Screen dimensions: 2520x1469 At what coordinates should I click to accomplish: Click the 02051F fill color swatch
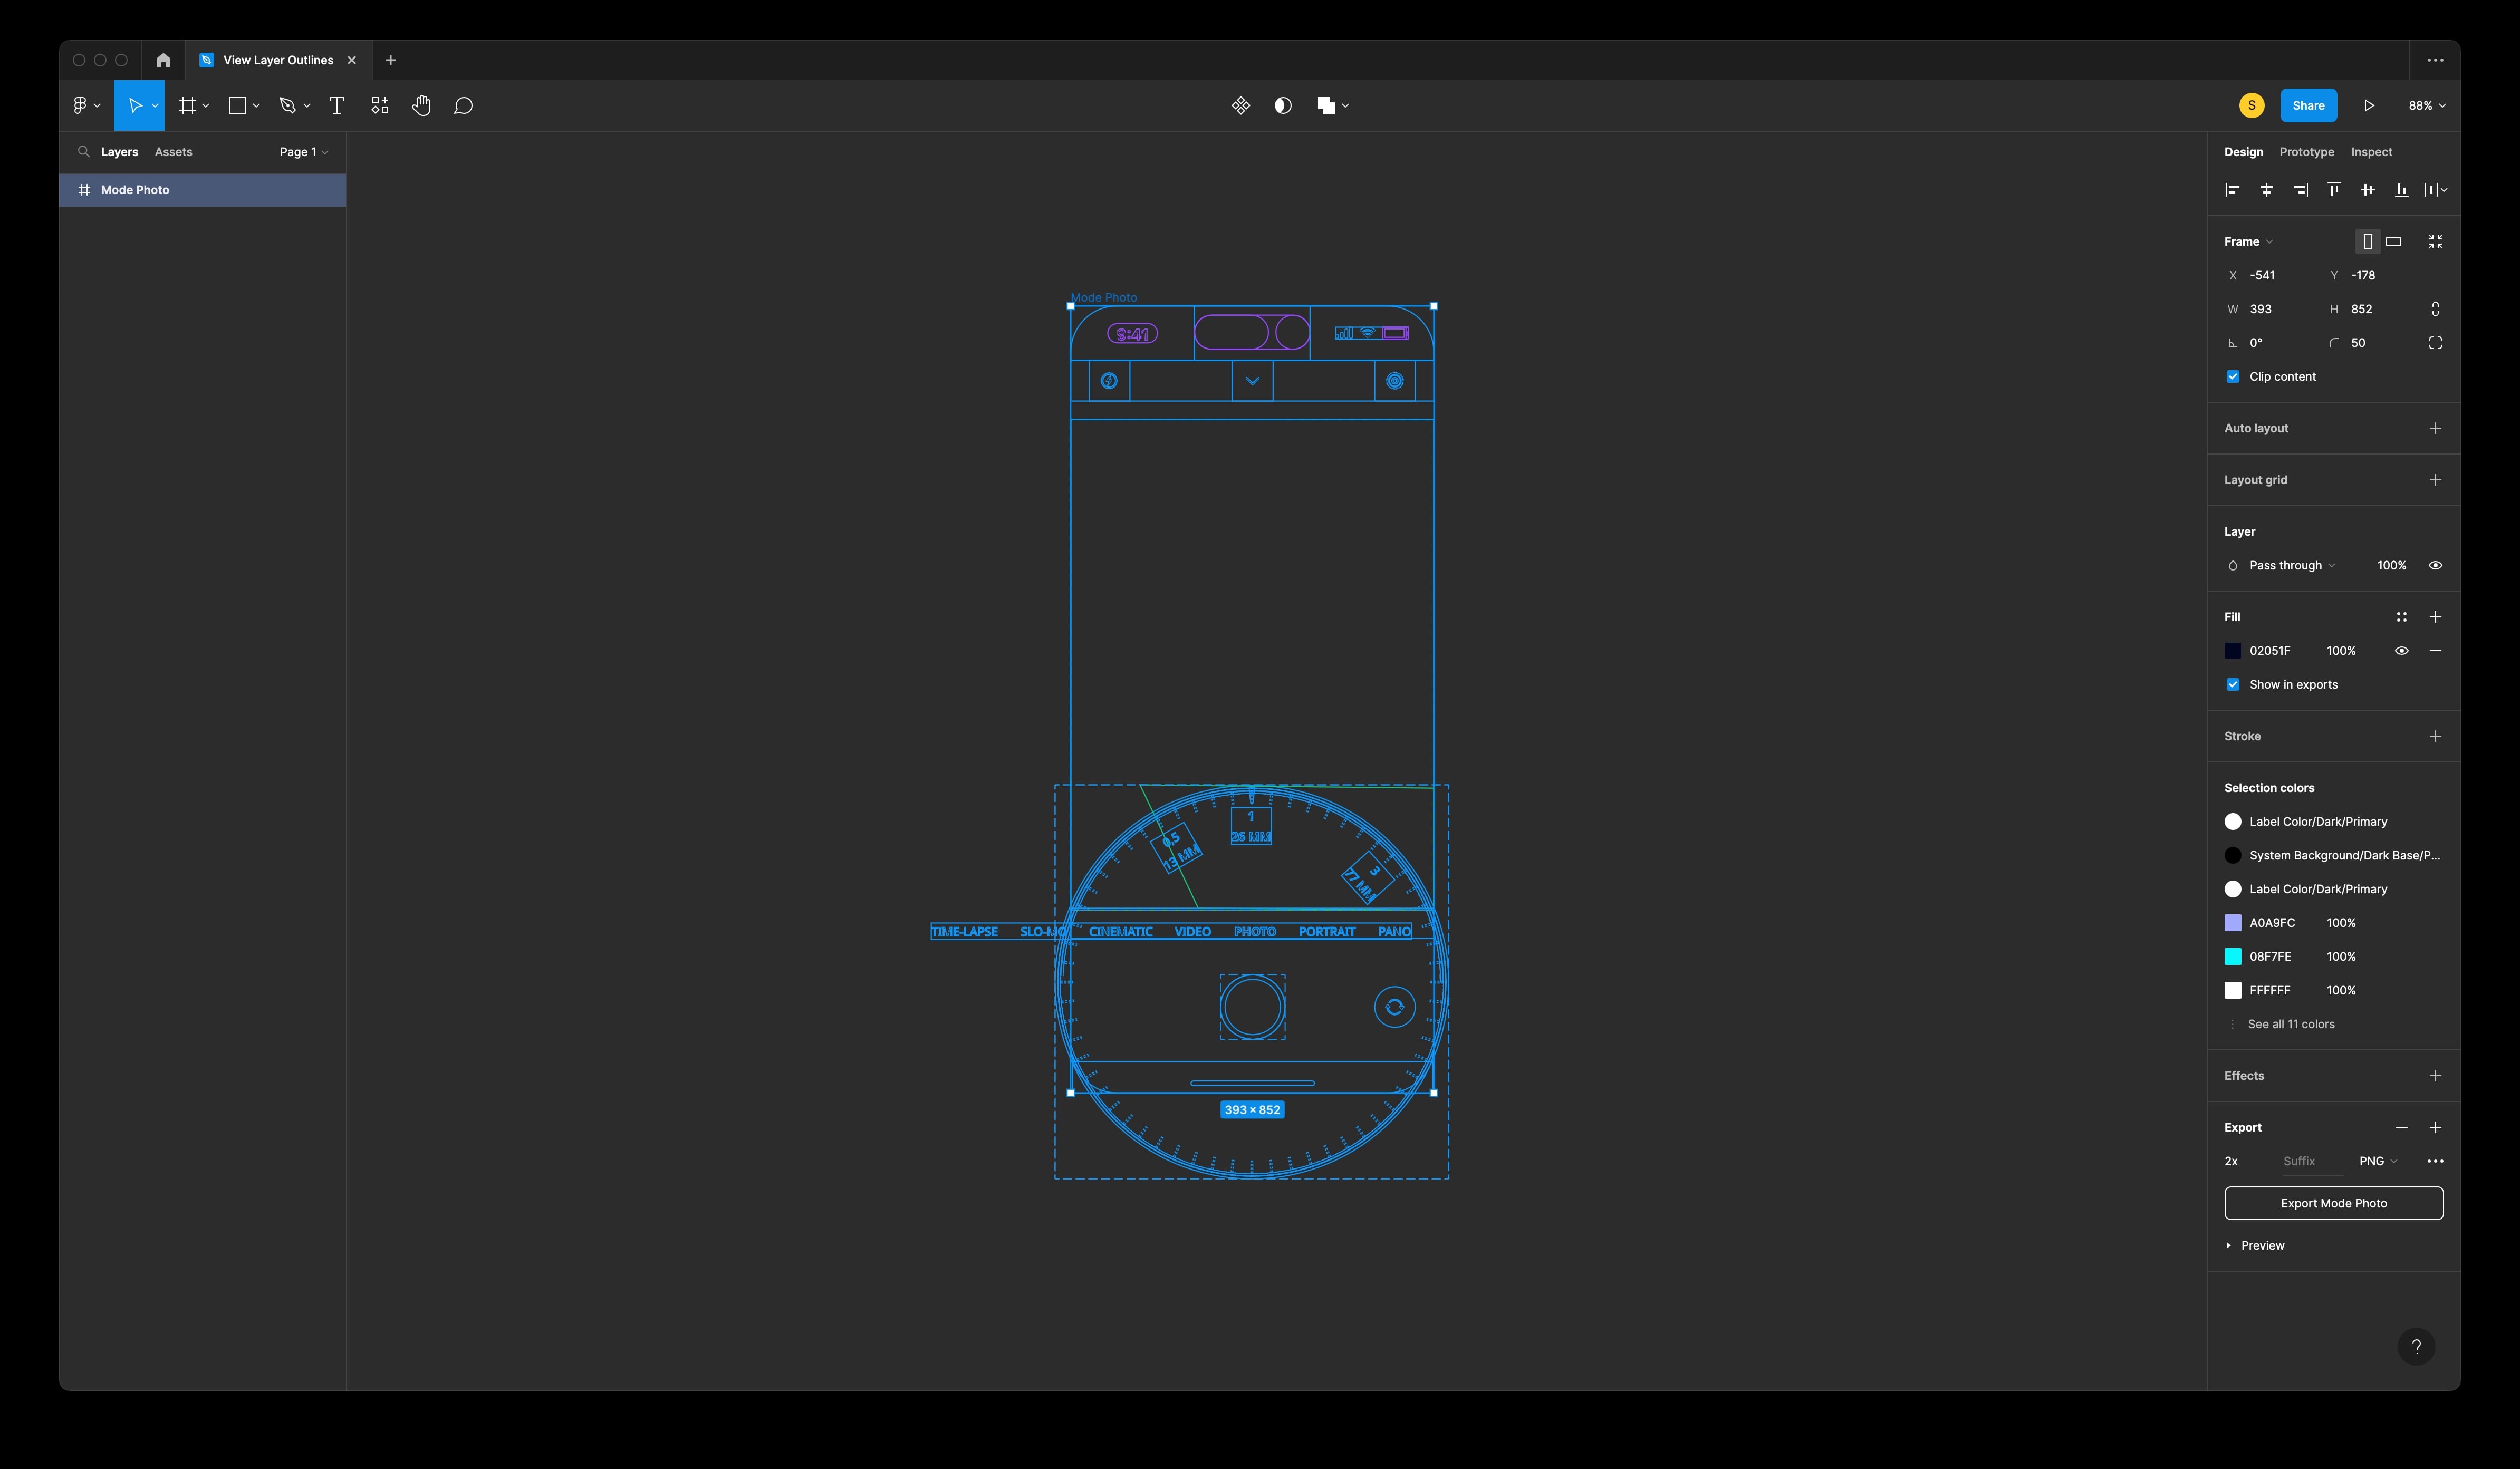tap(2232, 651)
